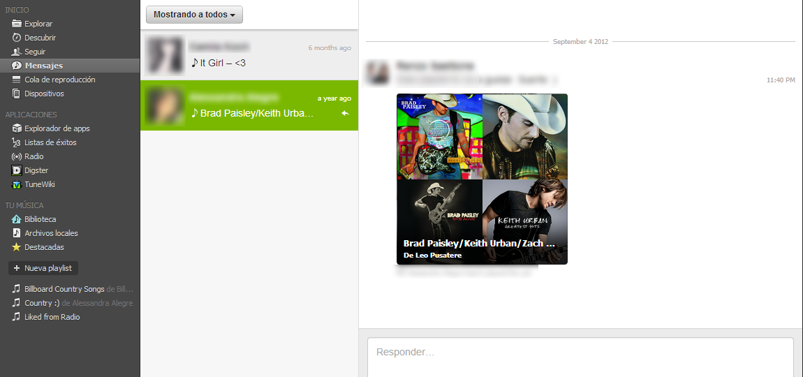Click the Digster app icon
Screen dimensions: 803x377
coord(17,170)
